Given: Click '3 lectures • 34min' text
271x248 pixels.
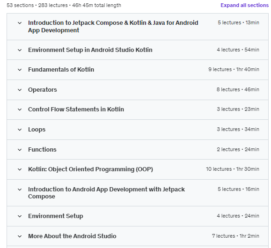Looking at the screenshot, I should 238,129.
